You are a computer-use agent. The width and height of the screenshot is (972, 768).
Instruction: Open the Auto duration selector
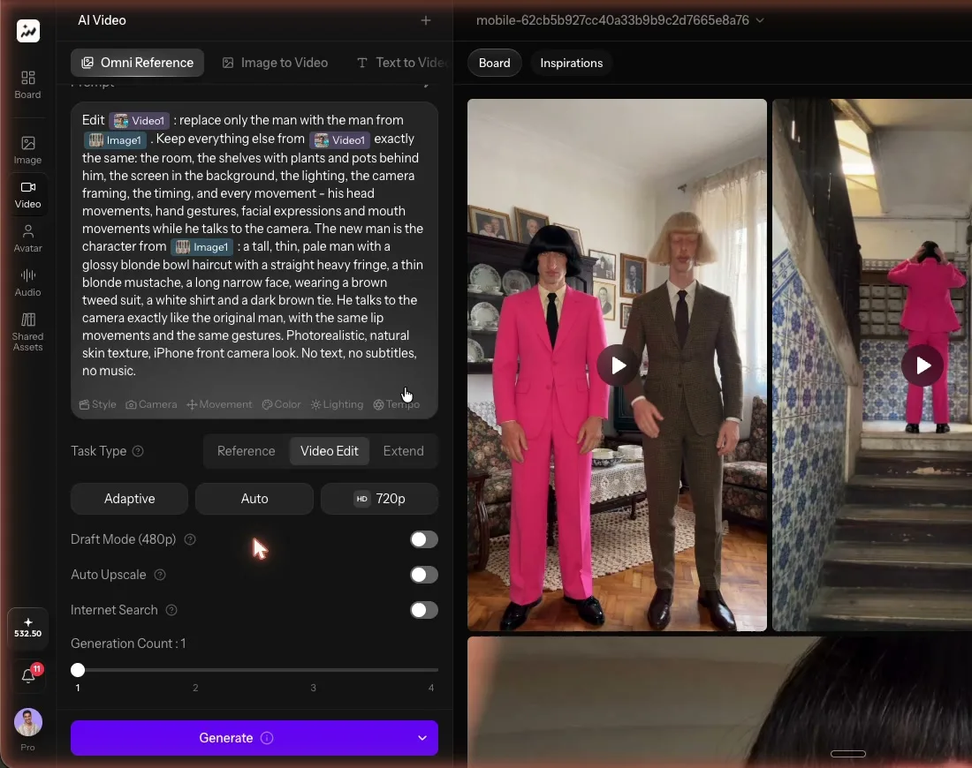[x=254, y=500]
